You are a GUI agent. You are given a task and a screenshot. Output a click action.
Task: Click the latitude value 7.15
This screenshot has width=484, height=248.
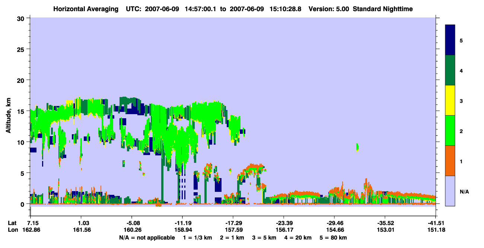coord(33,223)
